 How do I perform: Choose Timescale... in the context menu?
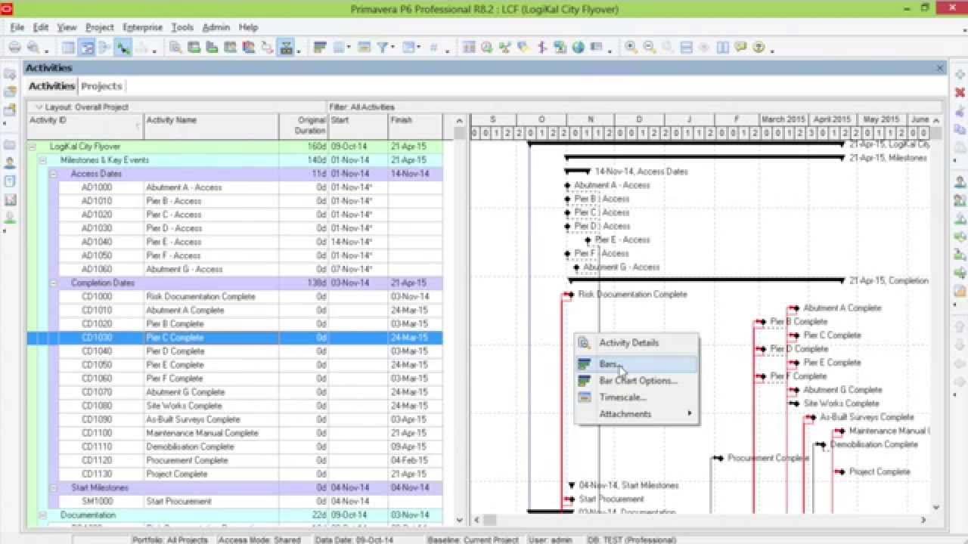pos(636,397)
